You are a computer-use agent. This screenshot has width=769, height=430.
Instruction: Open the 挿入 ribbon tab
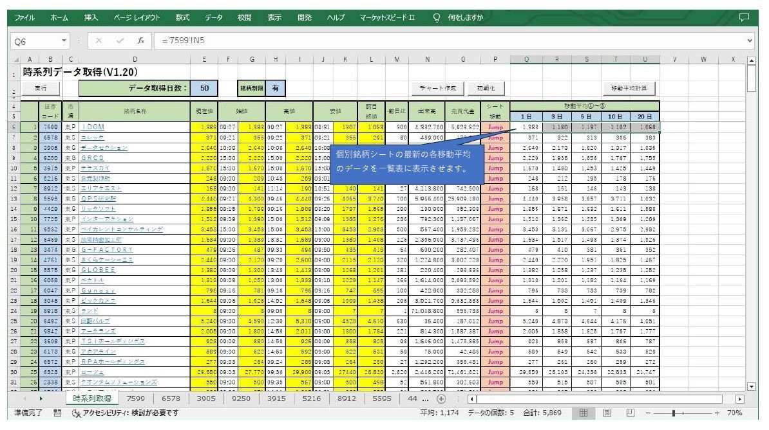click(91, 17)
